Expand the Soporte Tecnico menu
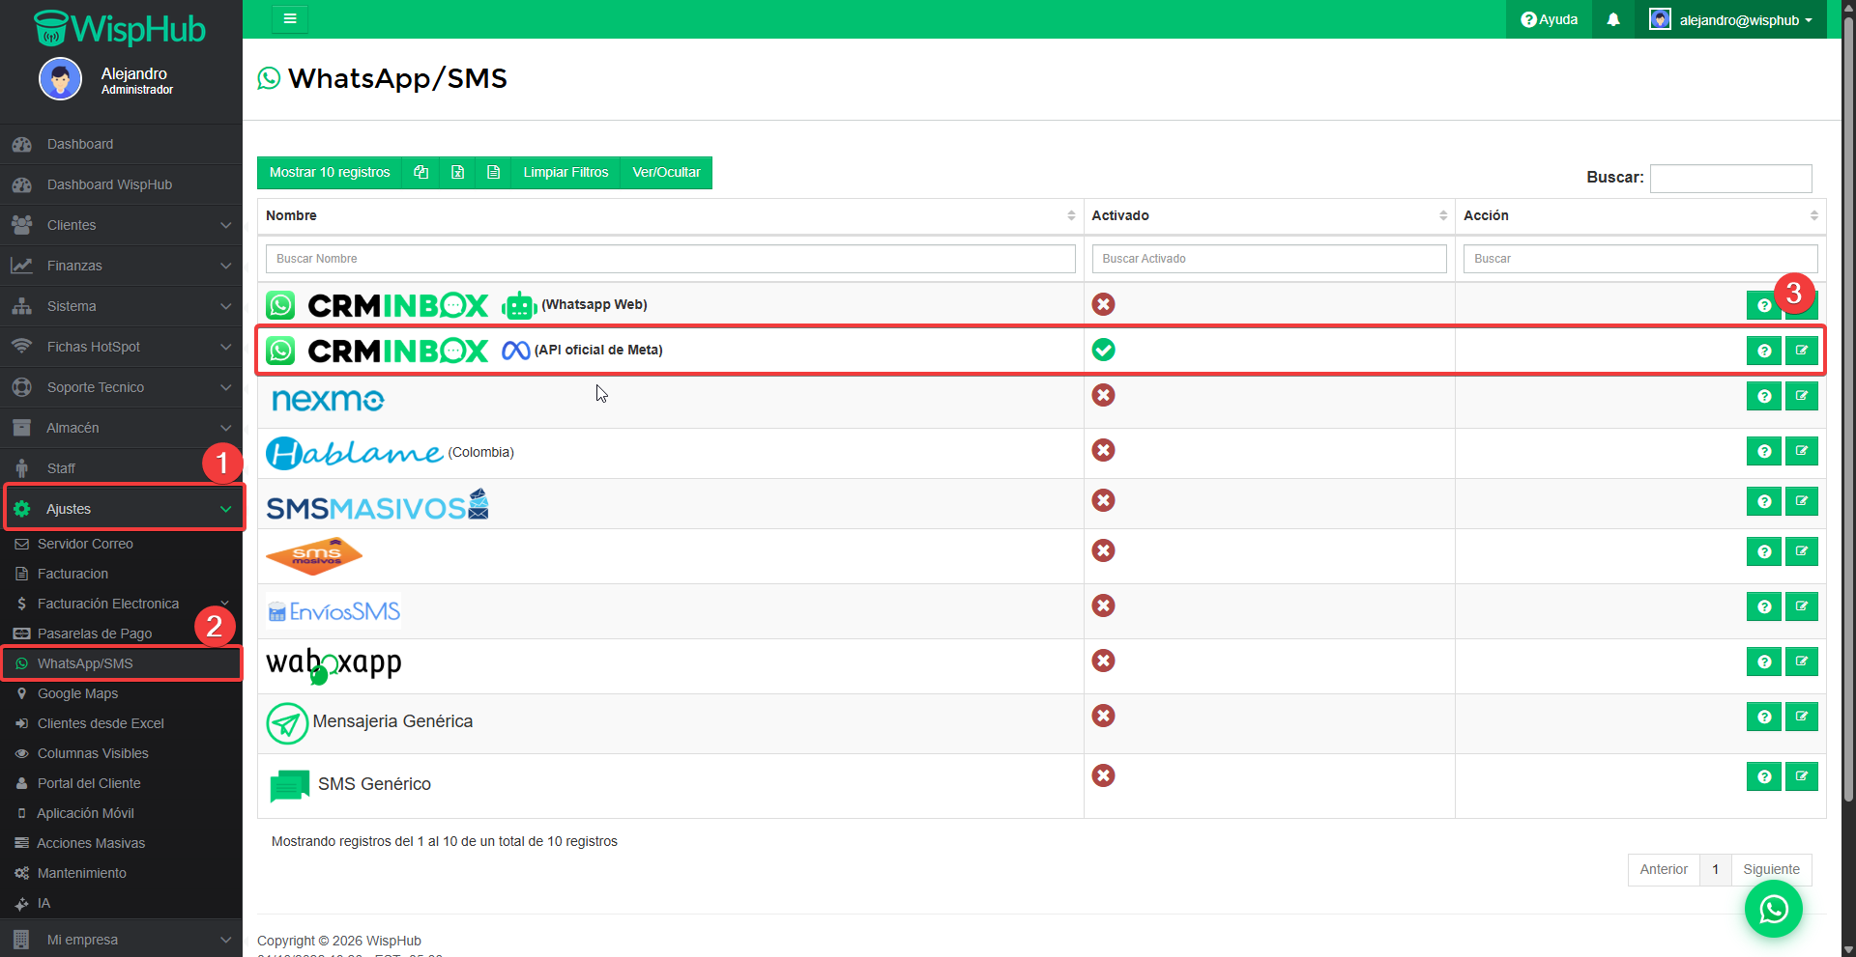 (121, 387)
